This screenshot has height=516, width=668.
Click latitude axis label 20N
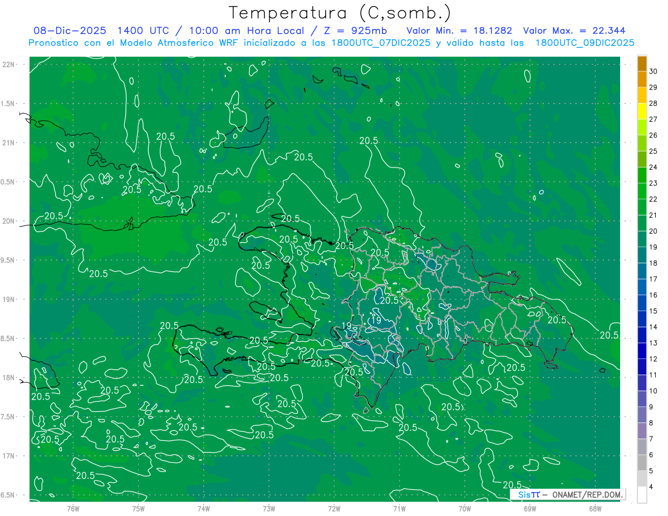8,221
